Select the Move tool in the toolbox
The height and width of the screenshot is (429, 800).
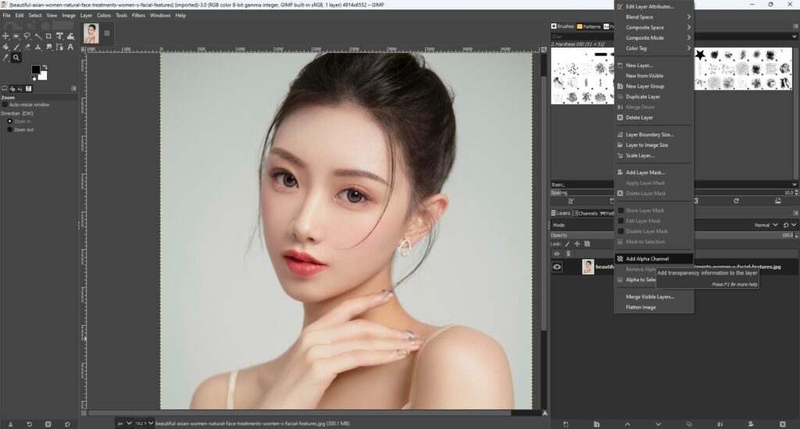(x=5, y=36)
